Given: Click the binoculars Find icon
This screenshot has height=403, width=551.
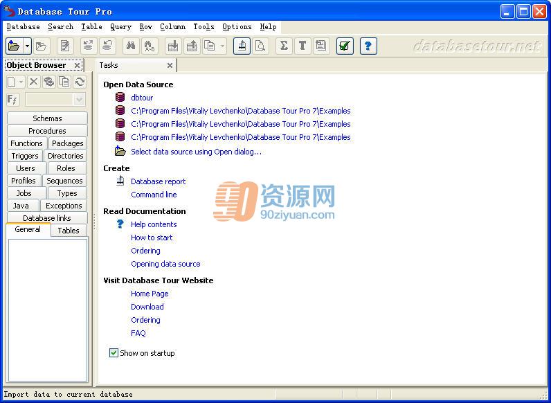Looking at the screenshot, I should tap(131, 46).
